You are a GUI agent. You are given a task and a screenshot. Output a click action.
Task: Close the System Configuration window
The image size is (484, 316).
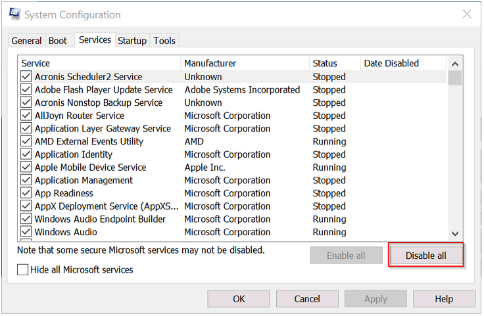[x=466, y=14]
